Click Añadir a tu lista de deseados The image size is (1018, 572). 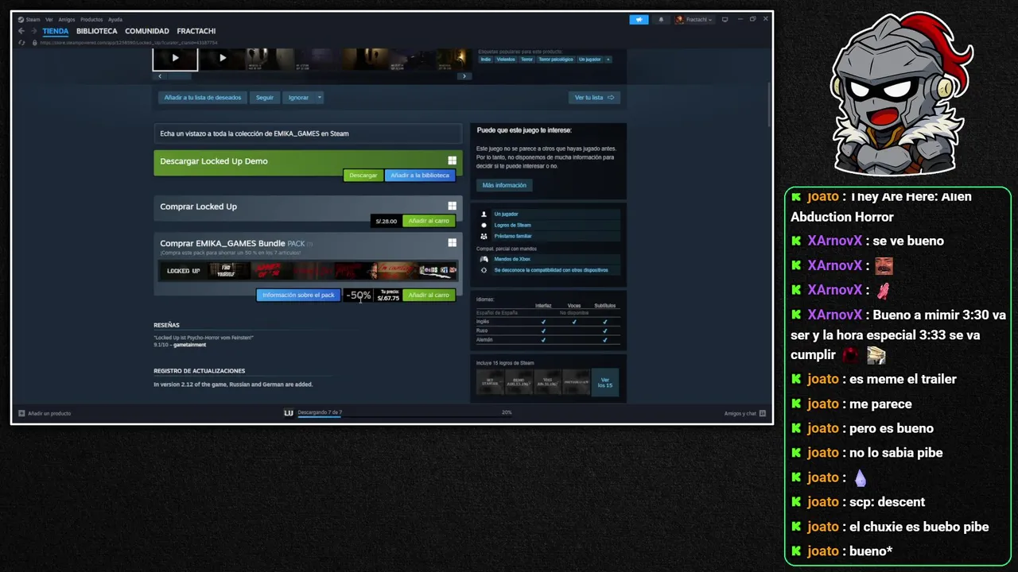[x=203, y=98]
